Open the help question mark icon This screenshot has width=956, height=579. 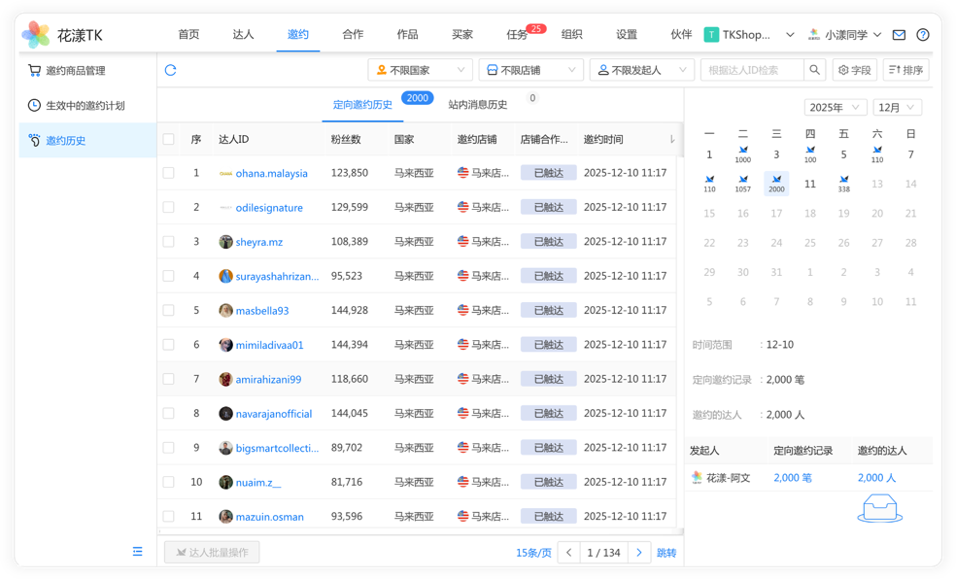click(923, 35)
